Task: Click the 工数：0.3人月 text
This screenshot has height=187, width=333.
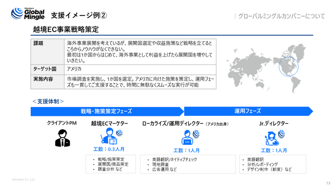Action: pos(109,149)
